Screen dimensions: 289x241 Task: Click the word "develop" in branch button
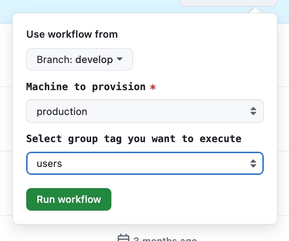click(94, 59)
